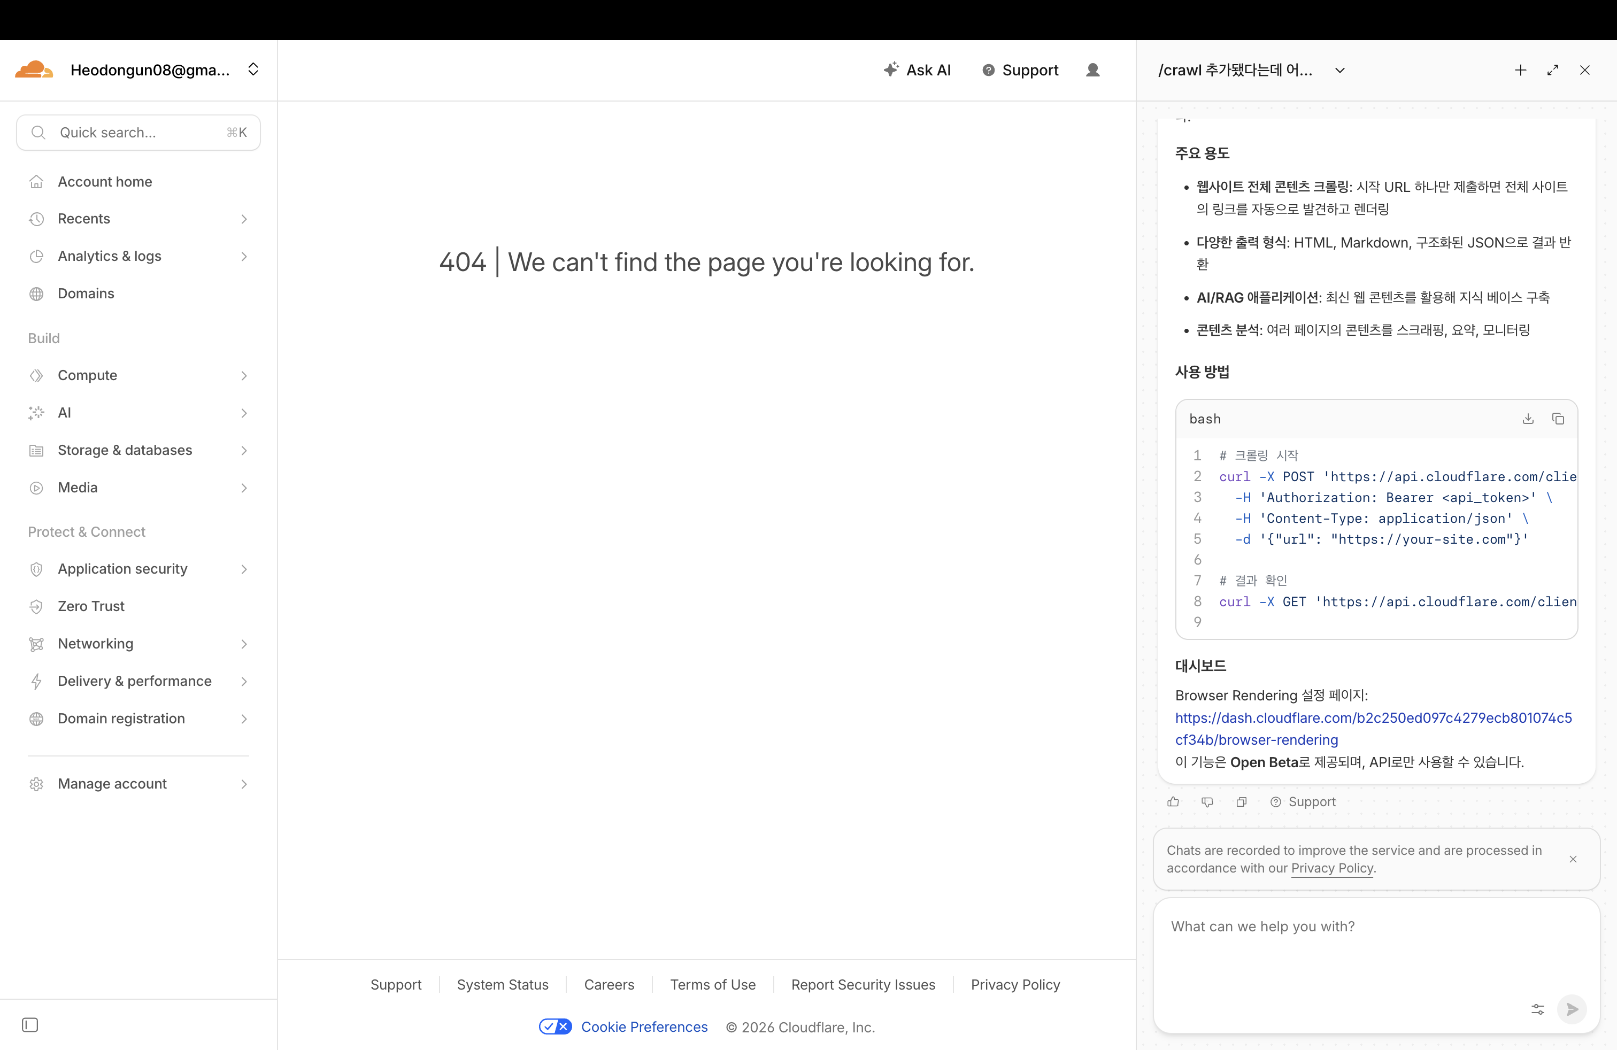This screenshot has height=1050, width=1617.
Task: Click the Compute diamond icon
Action: (37, 376)
